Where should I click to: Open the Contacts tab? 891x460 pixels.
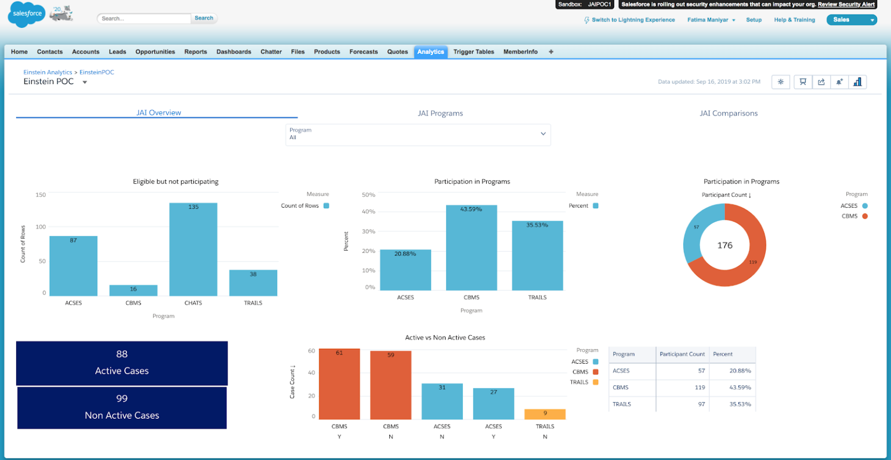(50, 52)
